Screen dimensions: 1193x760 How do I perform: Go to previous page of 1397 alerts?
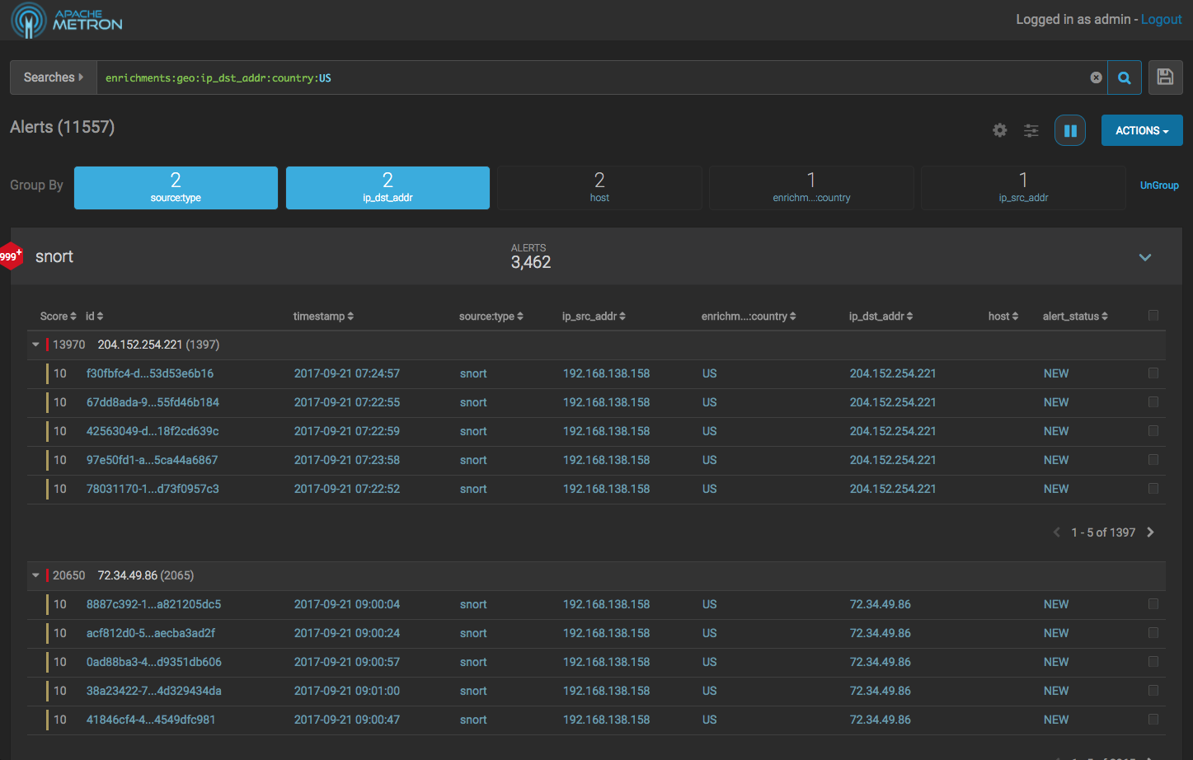pyautogui.click(x=1057, y=532)
